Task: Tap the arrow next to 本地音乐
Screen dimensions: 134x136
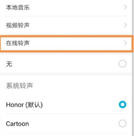Action: point(125,7)
